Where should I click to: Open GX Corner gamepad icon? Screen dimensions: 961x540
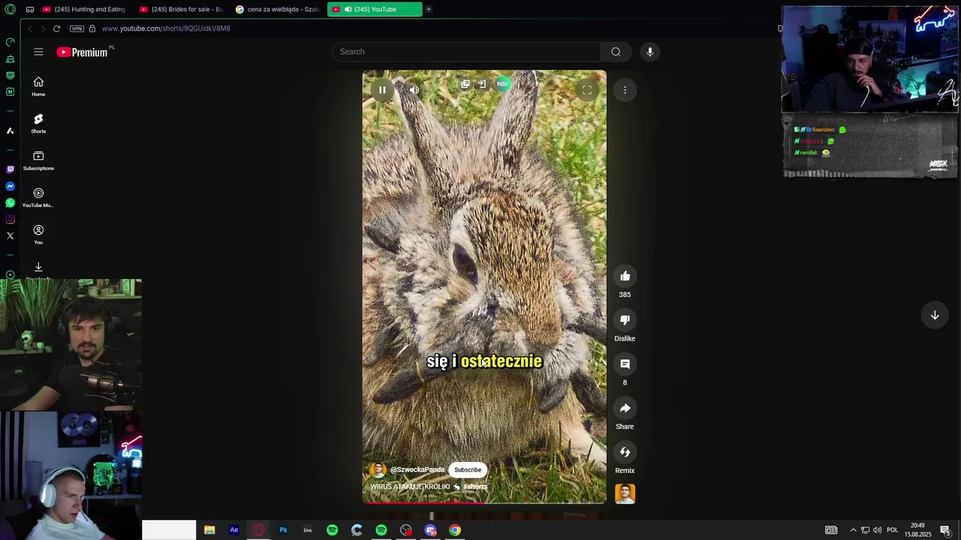30,9
